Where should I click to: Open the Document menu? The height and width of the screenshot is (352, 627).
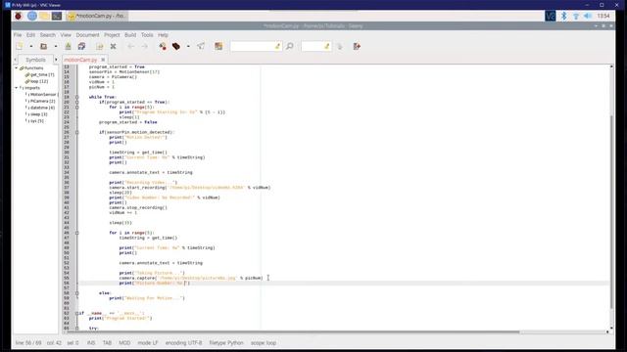click(87, 35)
